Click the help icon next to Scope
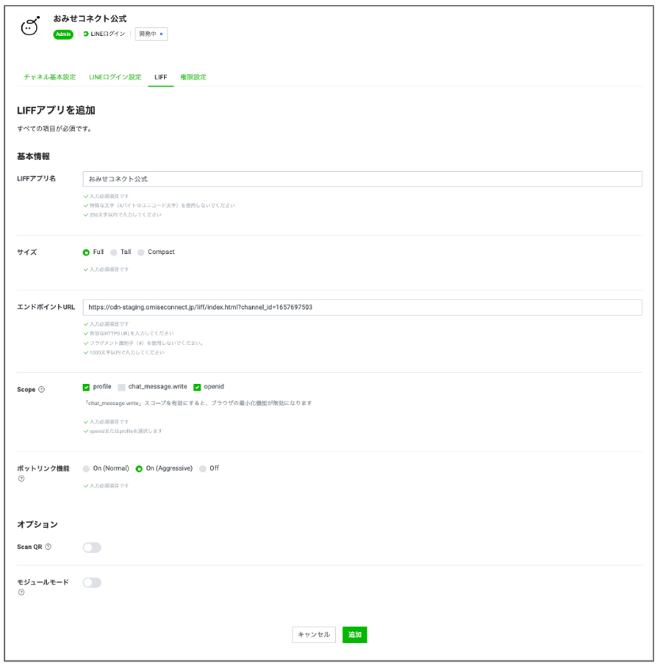Viewport: 663px width, 666px height. click(41, 389)
